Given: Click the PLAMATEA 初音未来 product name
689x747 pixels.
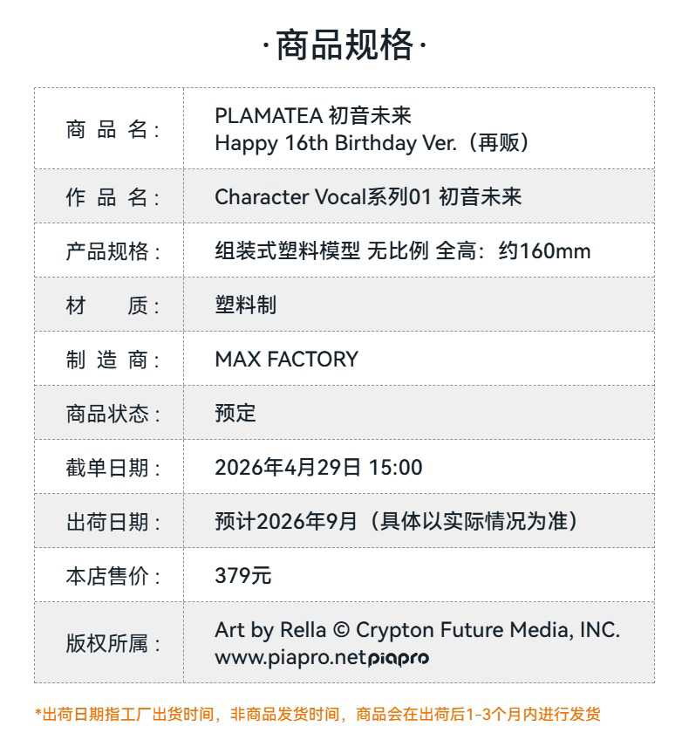Looking at the screenshot, I should 312,115.
